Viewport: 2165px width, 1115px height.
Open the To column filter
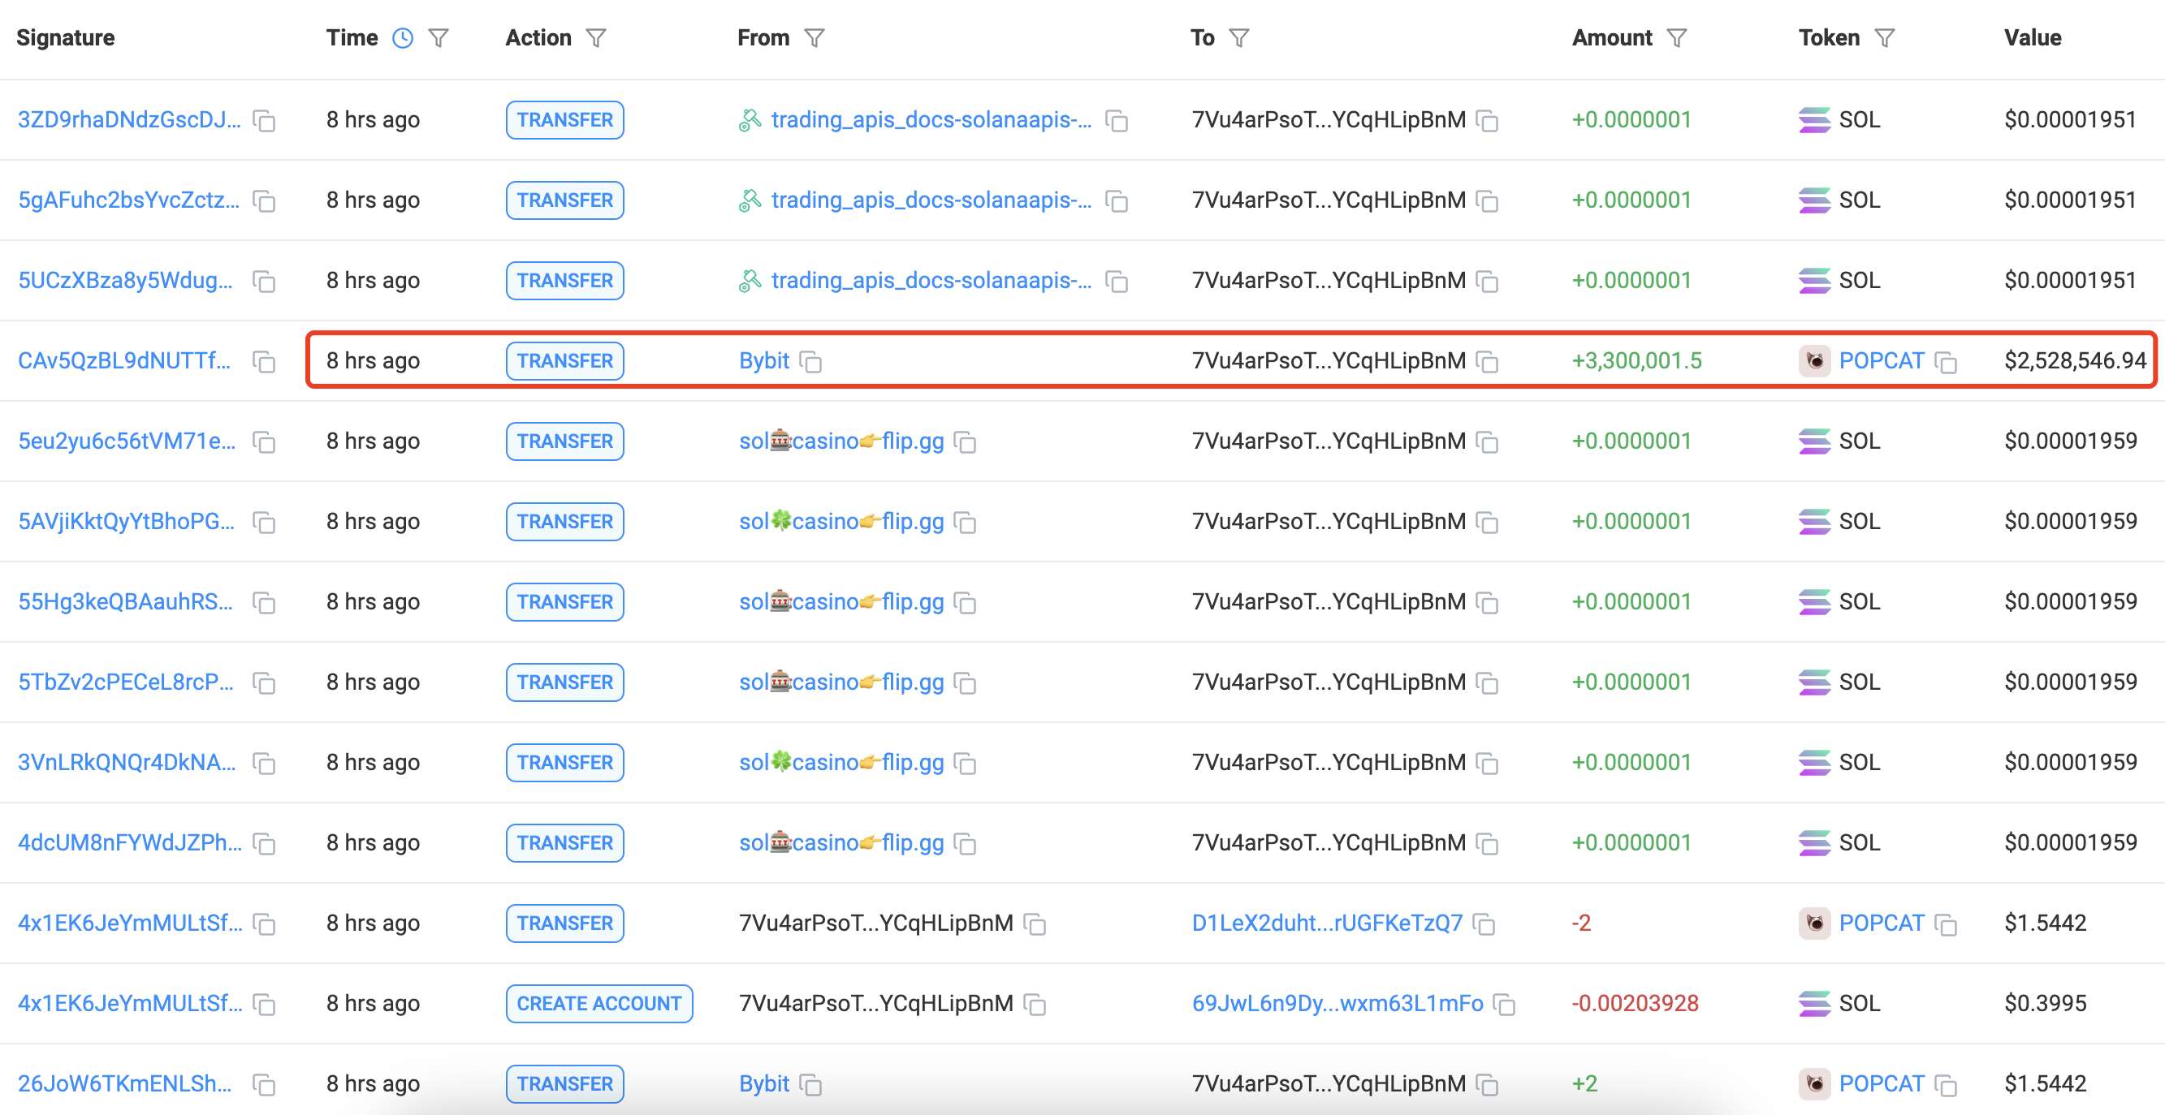point(1238,38)
